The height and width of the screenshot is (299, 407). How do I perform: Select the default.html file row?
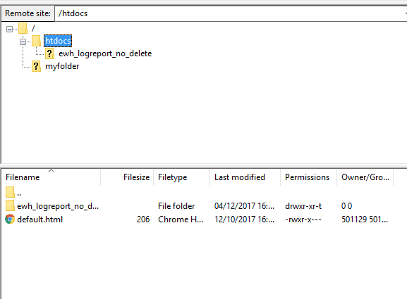(199, 220)
